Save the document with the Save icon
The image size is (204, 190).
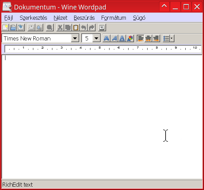pos(21,28)
